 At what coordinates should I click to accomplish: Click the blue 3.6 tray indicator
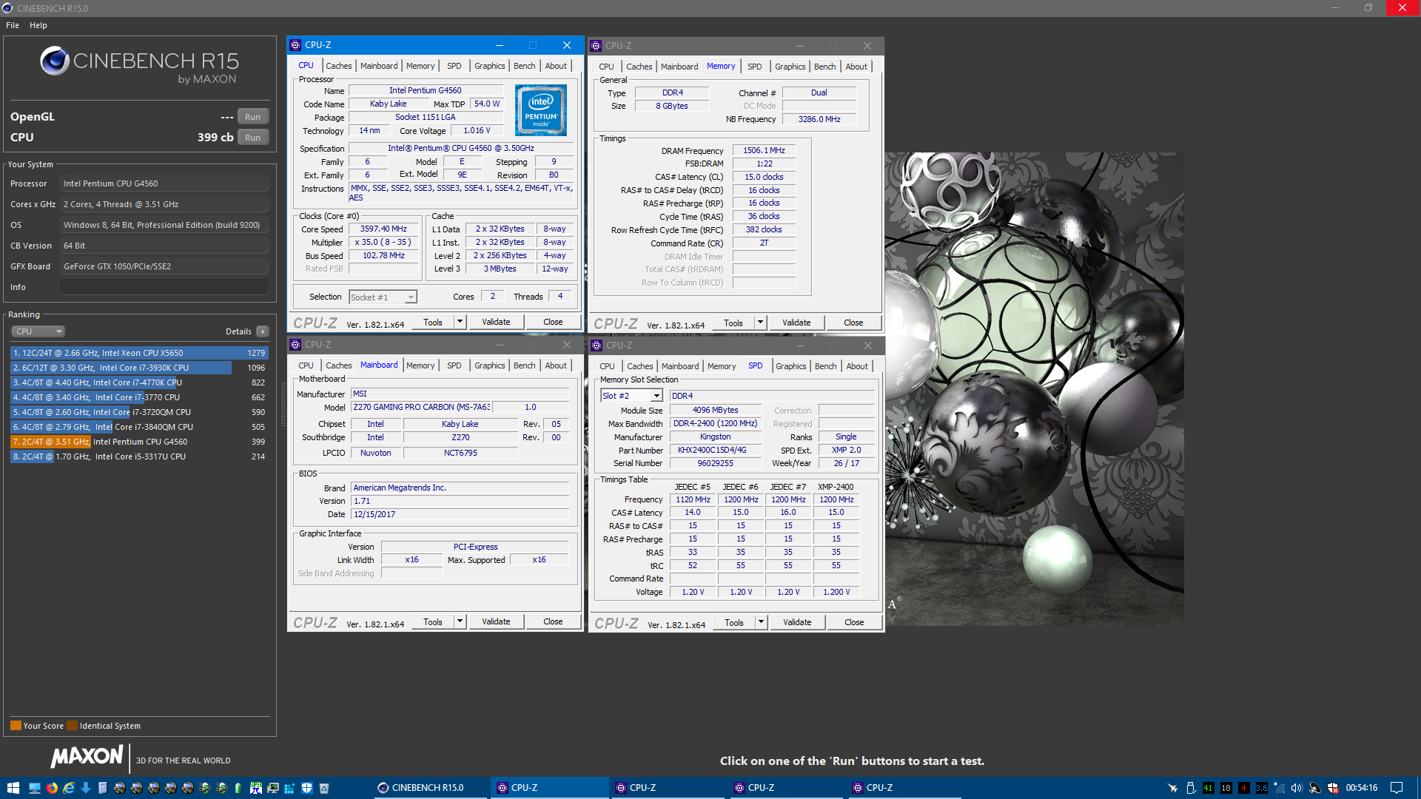click(1262, 788)
